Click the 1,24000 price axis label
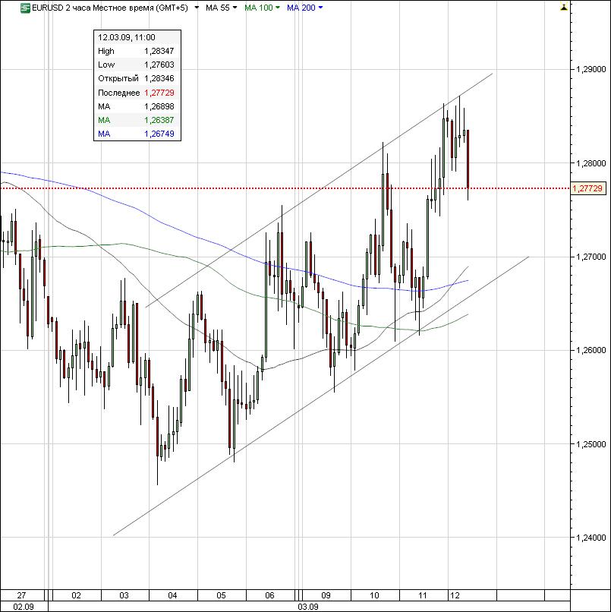Image resolution: width=611 pixels, height=612 pixels. point(591,538)
